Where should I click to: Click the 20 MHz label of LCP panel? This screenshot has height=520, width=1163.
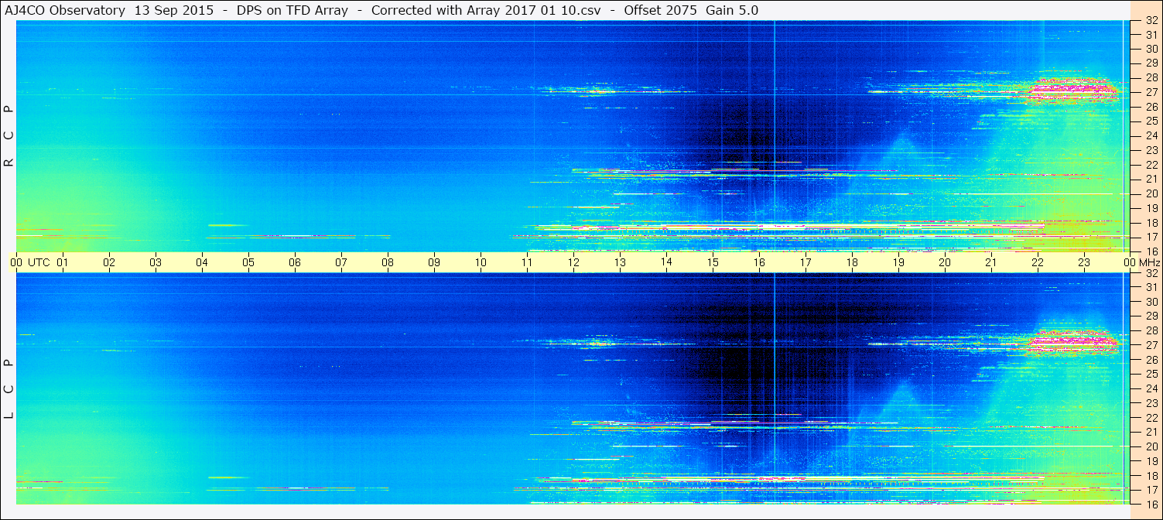(1151, 446)
